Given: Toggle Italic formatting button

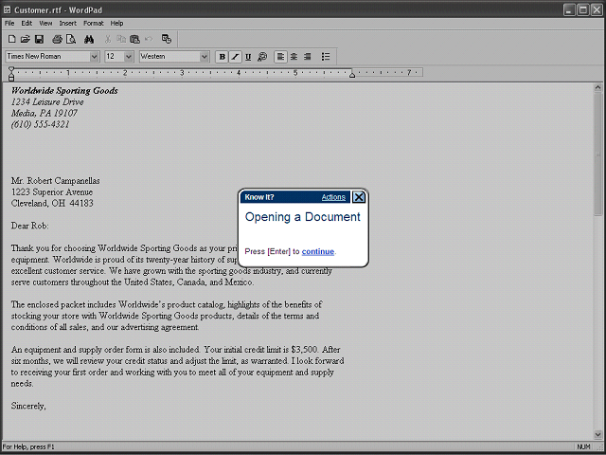Looking at the screenshot, I should (235, 57).
